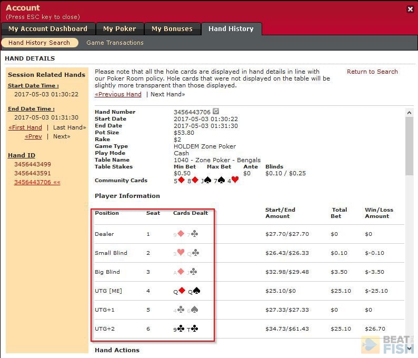
Task: Click the 'UTG [ME]' position cell
Action: [108, 291]
